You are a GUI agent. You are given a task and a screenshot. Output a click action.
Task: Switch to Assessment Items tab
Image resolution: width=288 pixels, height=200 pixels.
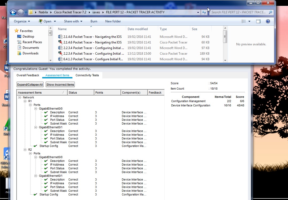[57, 75]
